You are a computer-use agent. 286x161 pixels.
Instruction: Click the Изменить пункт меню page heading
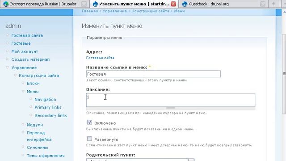tap(112, 26)
